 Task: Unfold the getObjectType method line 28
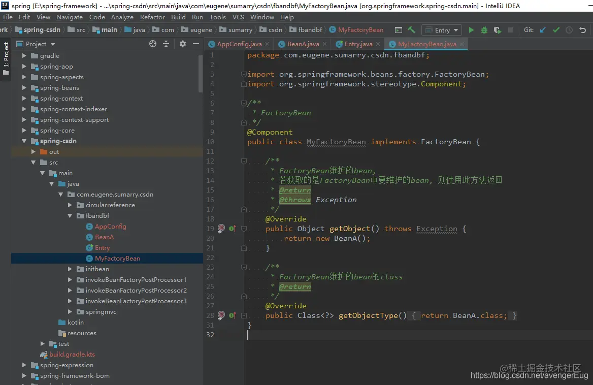click(x=244, y=315)
